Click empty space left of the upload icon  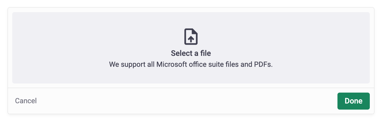tap(98, 37)
